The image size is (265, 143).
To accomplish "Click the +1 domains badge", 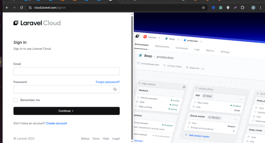I will click(x=202, y=69).
